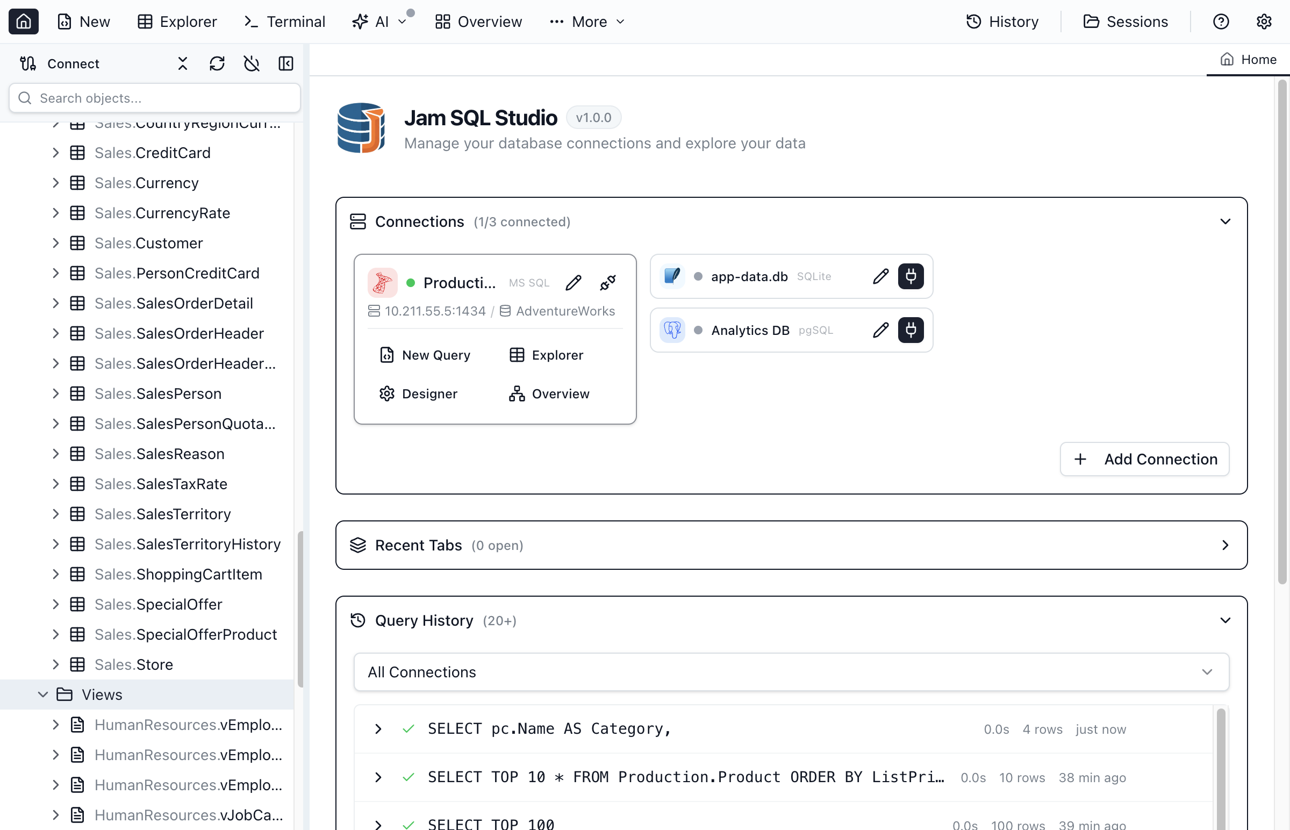Click the home icon button at top-left
1290x830 pixels.
pos(23,22)
